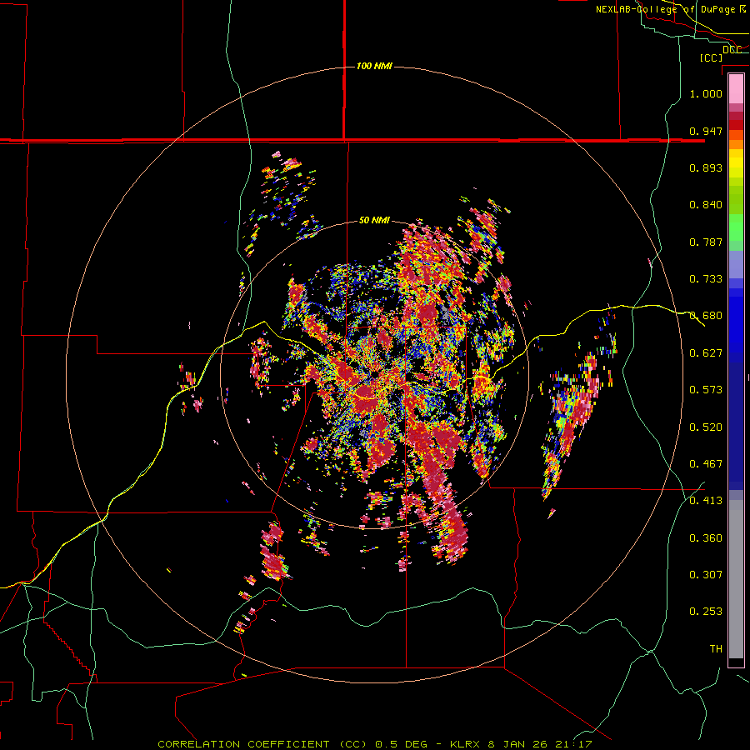Select the 0.573 scale value

[706, 390]
